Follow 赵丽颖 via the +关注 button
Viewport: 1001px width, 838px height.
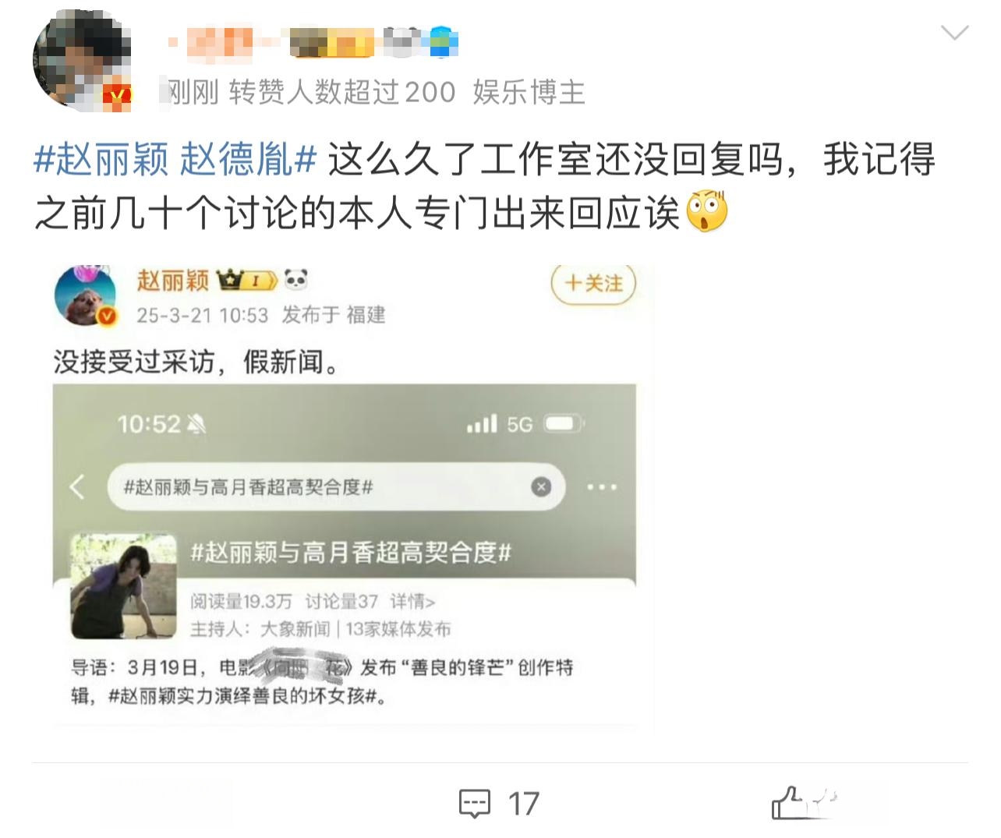594,283
